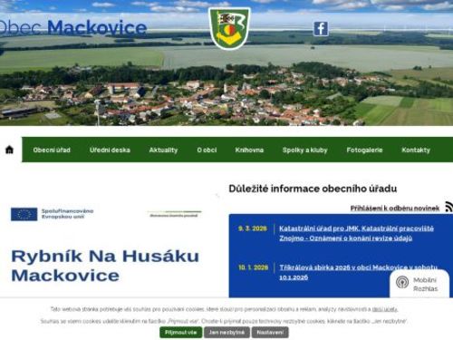
Task: Click the European Union flag logo
Action: point(24,214)
